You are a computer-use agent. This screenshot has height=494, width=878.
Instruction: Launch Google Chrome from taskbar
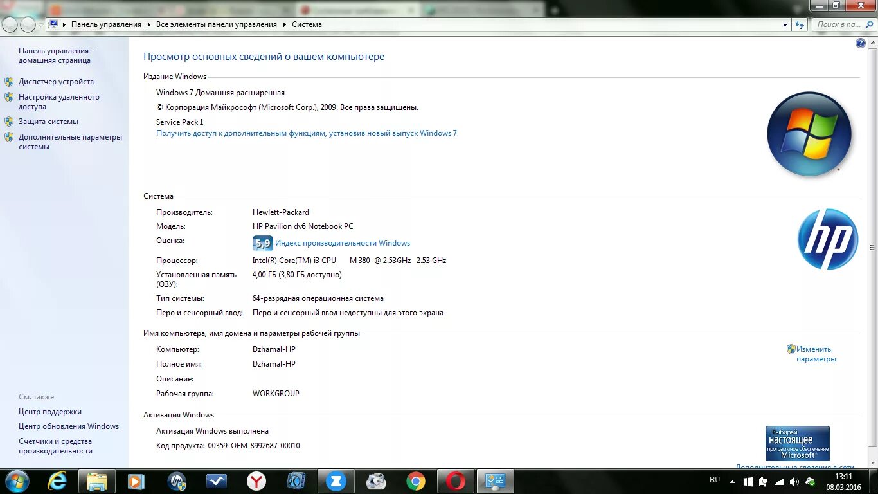coord(416,481)
